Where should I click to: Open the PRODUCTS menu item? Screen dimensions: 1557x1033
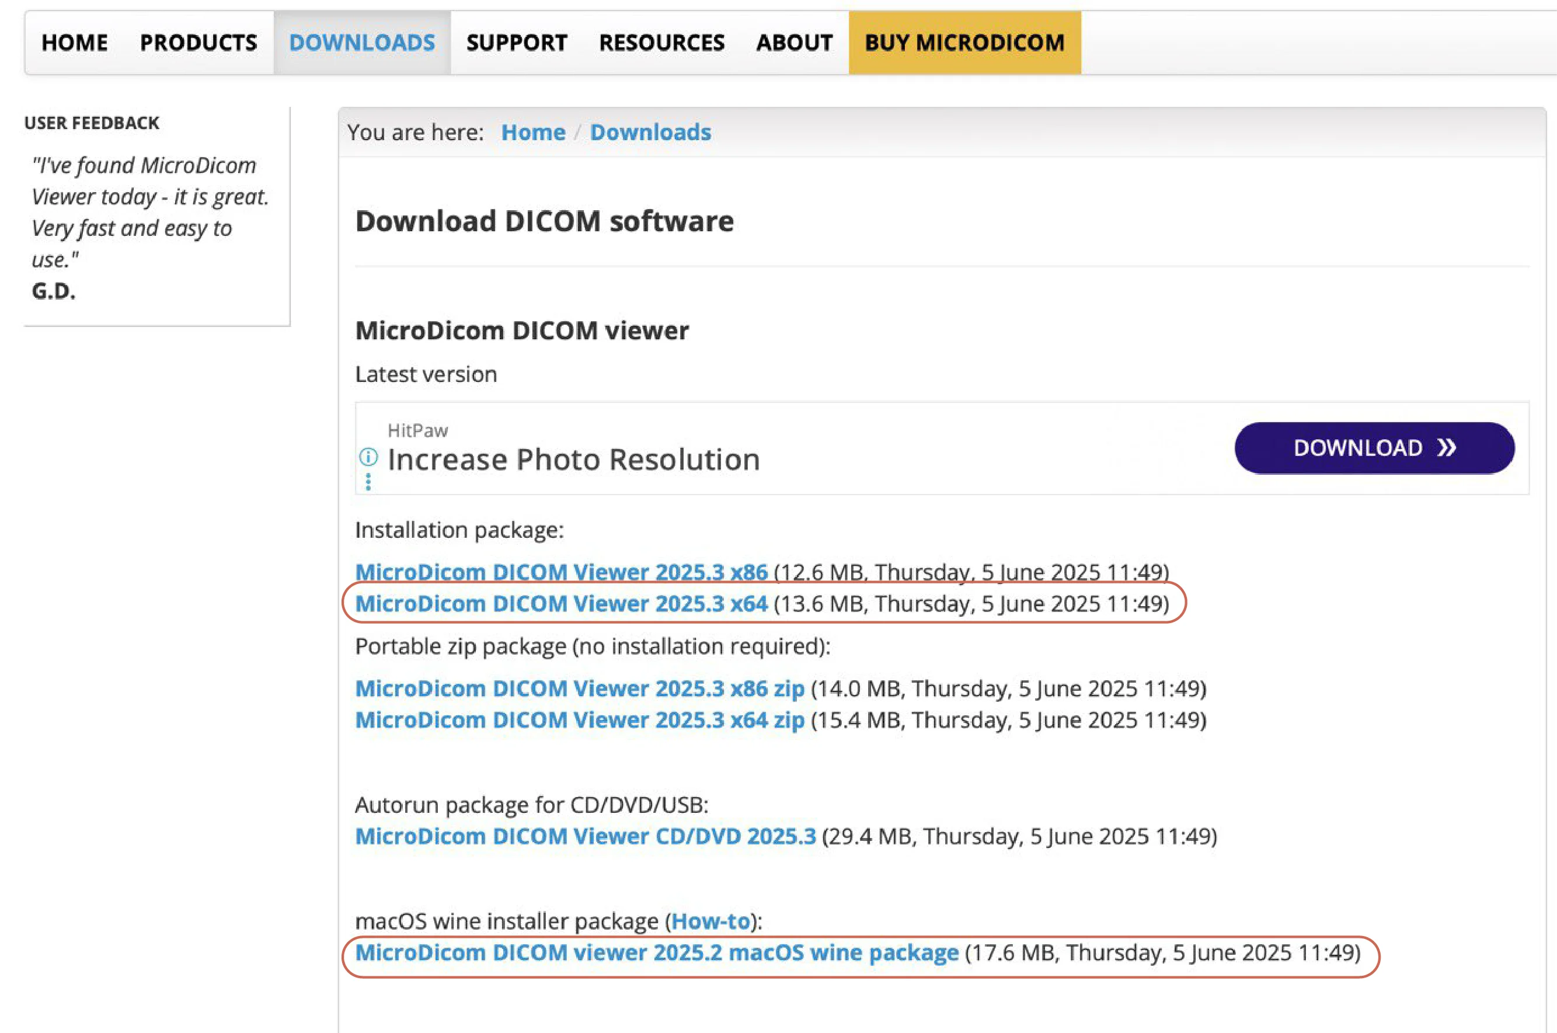pos(198,43)
